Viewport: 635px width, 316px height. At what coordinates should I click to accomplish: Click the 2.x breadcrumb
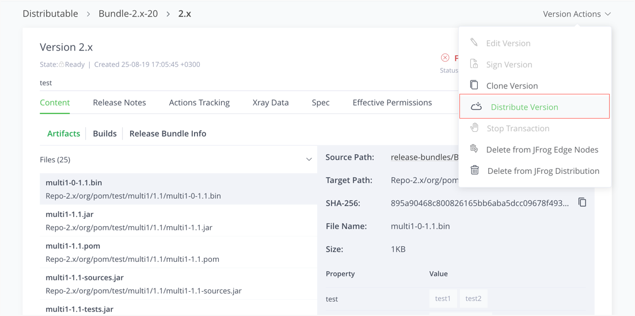point(185,13)
